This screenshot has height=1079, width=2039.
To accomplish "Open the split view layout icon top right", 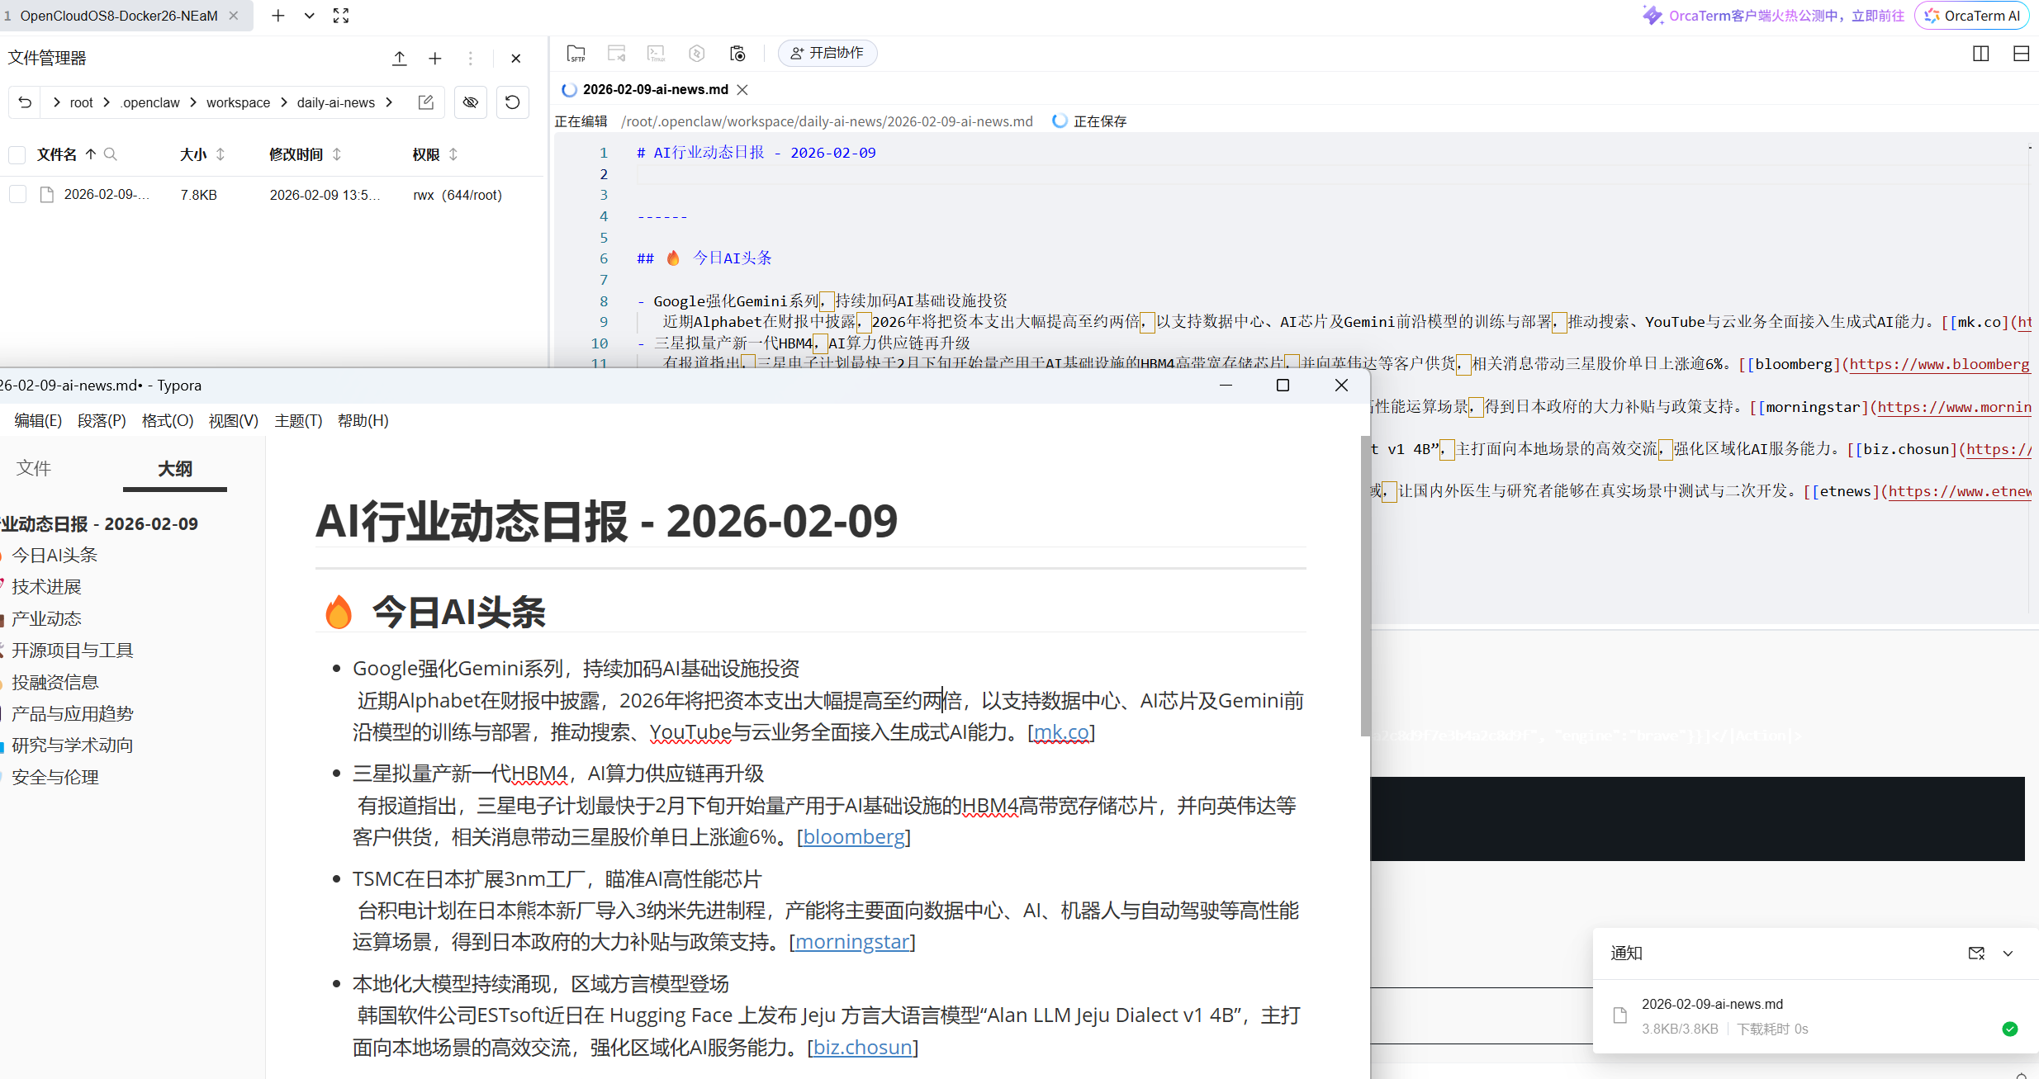I will [x=1980, y=53].
